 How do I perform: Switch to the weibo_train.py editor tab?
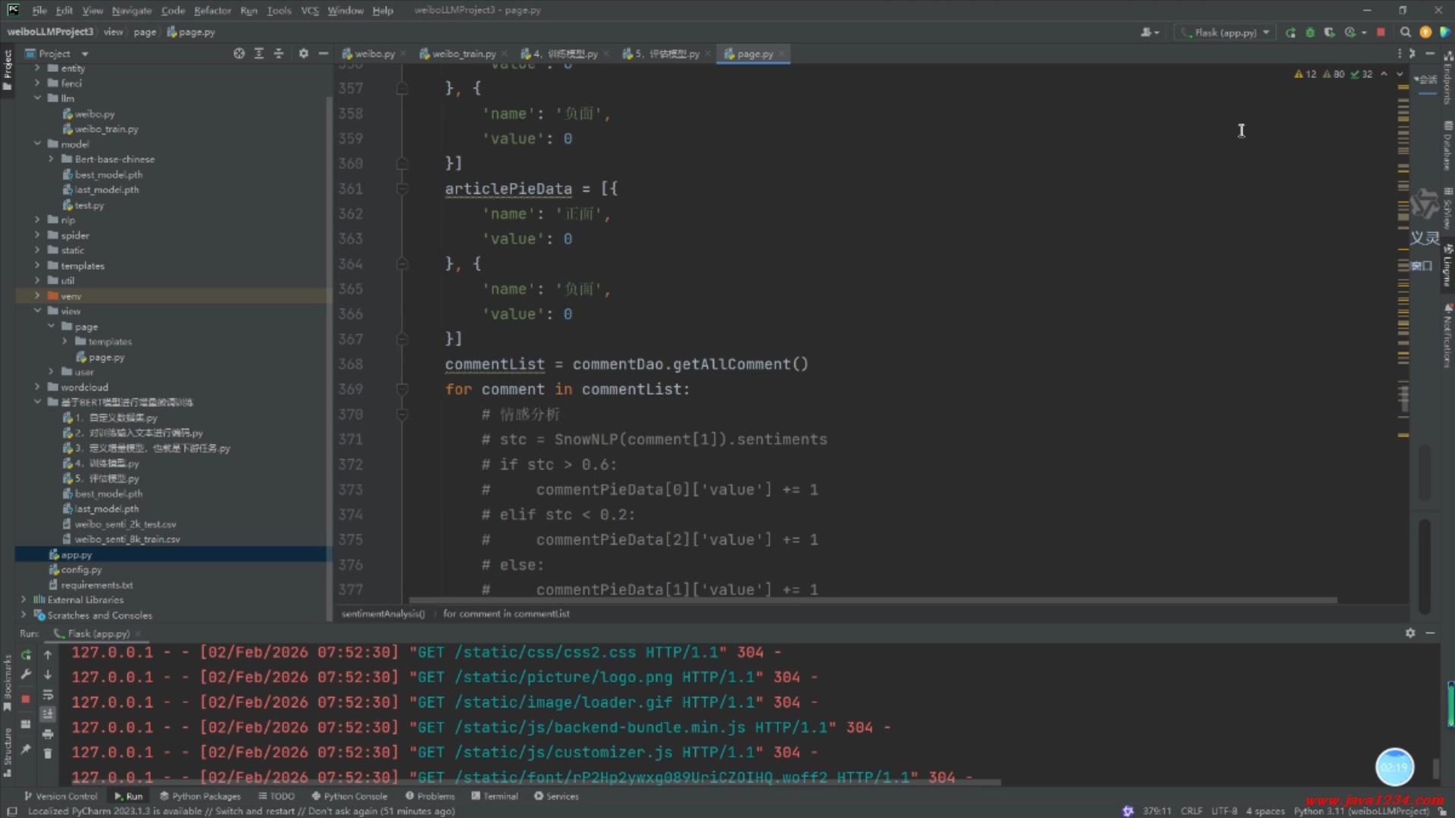463,54
